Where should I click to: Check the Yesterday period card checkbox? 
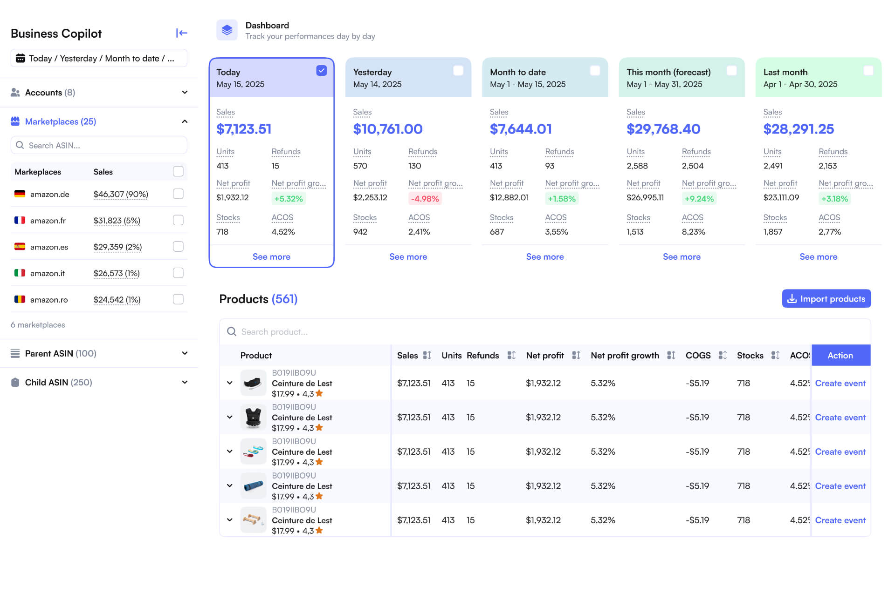(458, 71)
